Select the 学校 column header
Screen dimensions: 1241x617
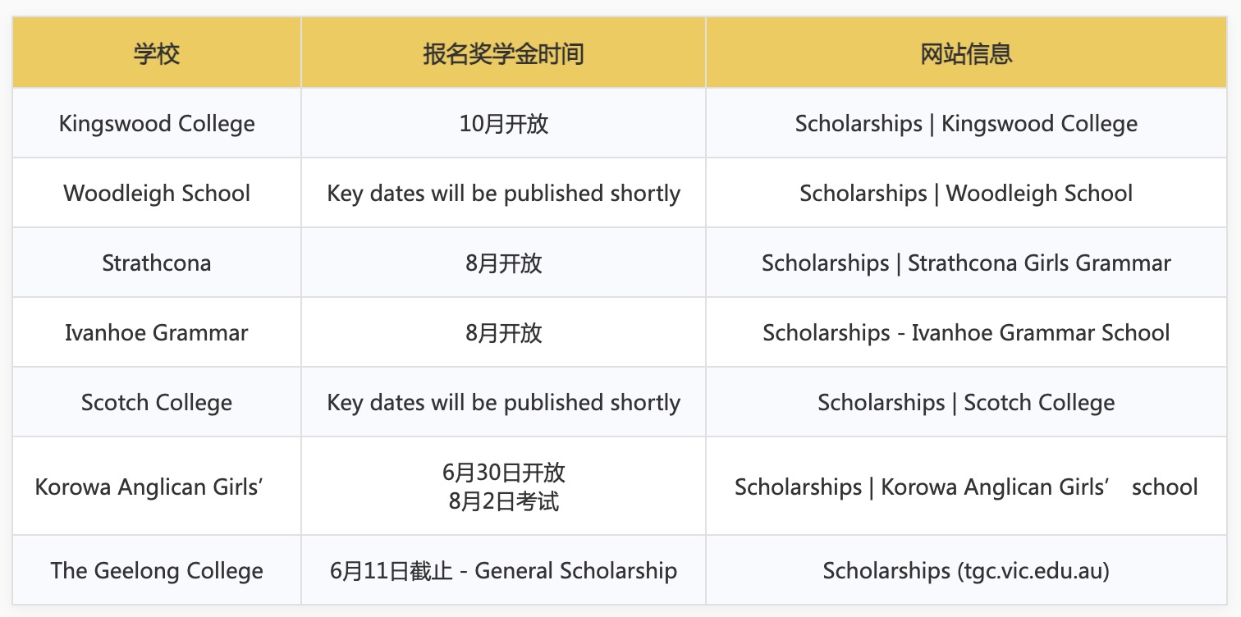(x=157, y=53)
